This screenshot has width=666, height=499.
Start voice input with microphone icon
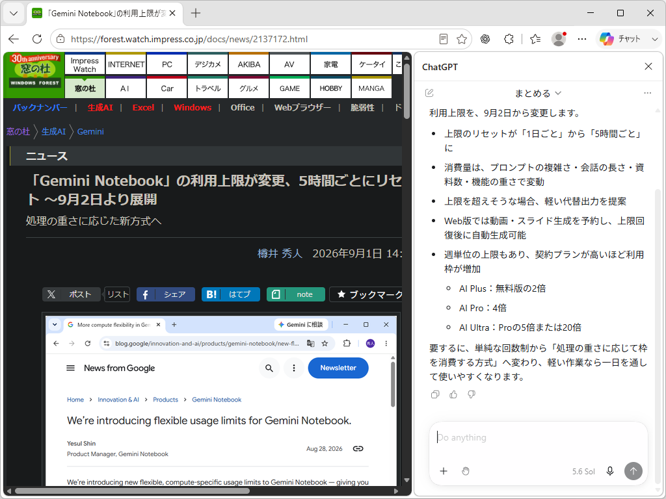tap(610, 471)
